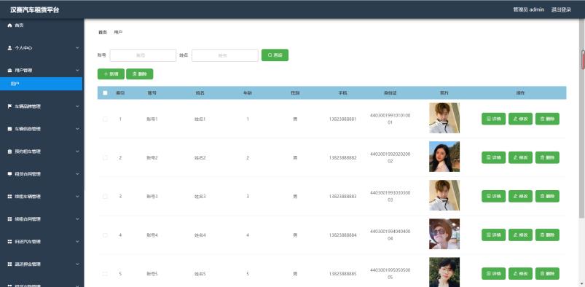Click the grid icon for 续租车辆管理
The height and width of the screenshot is (287, 585).
point(10,197)
